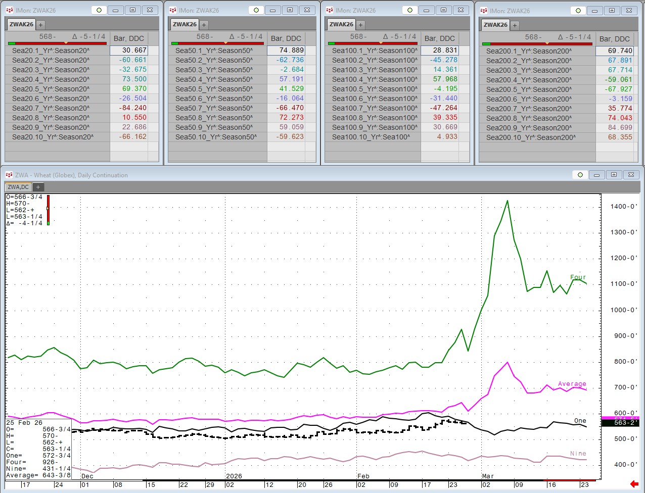Click the Bar, DDC column header in Season20 window

click(x=129, y=38)
